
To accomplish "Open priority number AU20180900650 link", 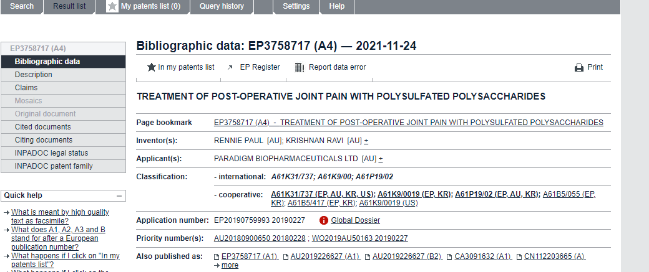I will pyautogui.click(x=260, y=238).
